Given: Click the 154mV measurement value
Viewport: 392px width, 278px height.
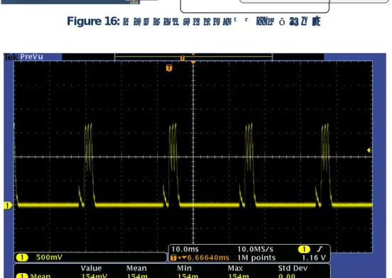Looking at the screenshot, I should tap(94, 276).
